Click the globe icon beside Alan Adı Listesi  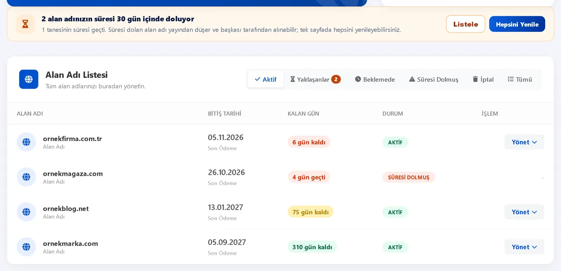(29, 79)
